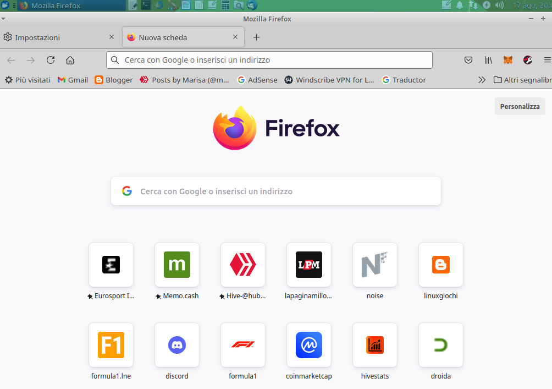
Task: Launch the text editor from the panel
Action: [133, 6]
